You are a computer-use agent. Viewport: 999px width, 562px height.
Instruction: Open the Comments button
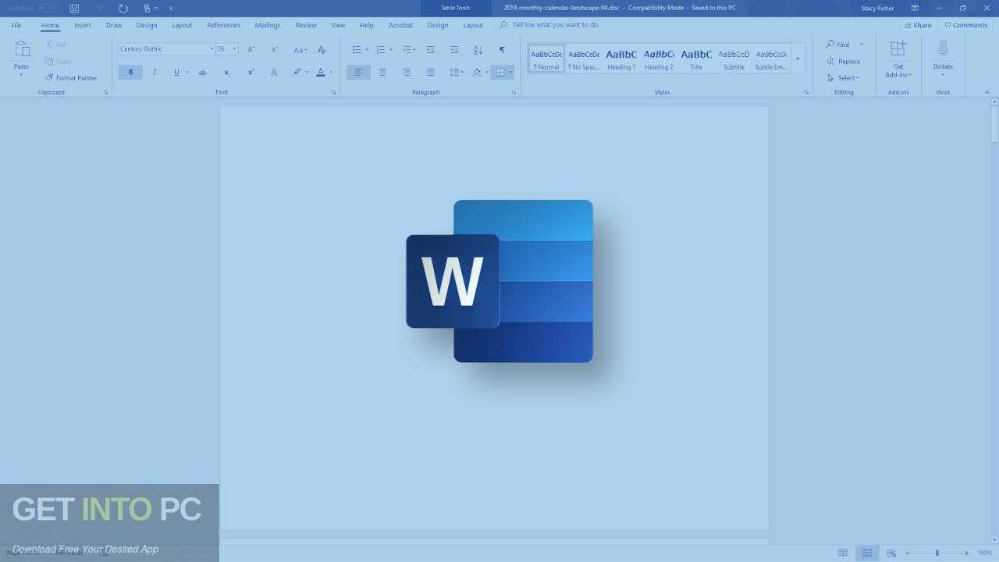click(966, 25)
